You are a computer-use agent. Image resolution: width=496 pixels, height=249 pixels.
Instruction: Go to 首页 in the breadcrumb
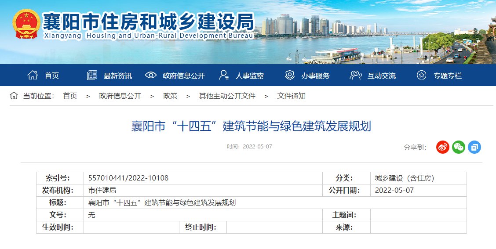pyautogui.click(x=70, y=96)
